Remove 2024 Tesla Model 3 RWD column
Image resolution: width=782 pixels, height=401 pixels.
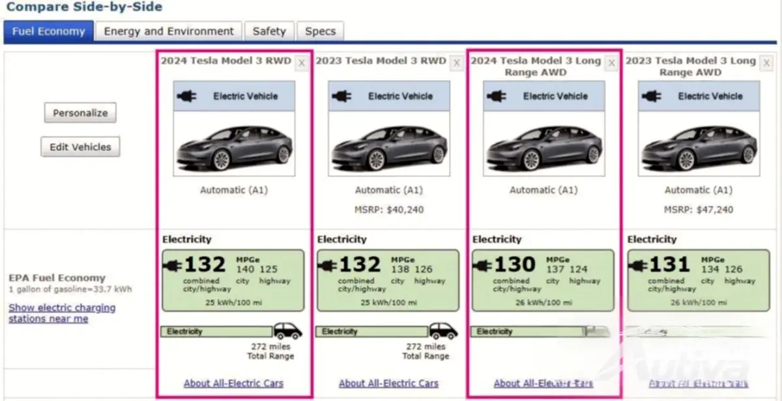[x=301, y=63]
